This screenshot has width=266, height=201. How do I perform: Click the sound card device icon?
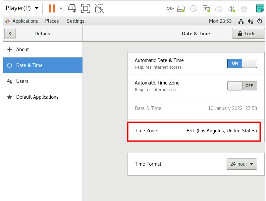coord(232,9)
